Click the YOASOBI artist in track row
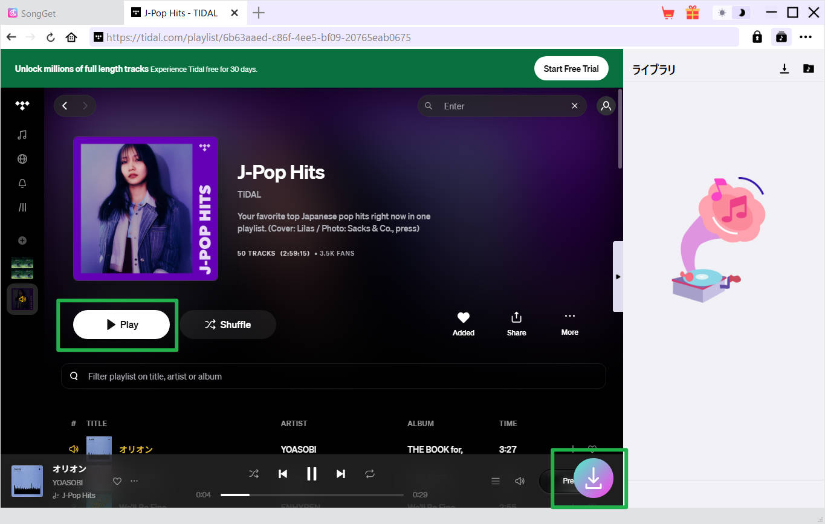Image resolution: width=825 pixels, height=524 pixels. 299,450
